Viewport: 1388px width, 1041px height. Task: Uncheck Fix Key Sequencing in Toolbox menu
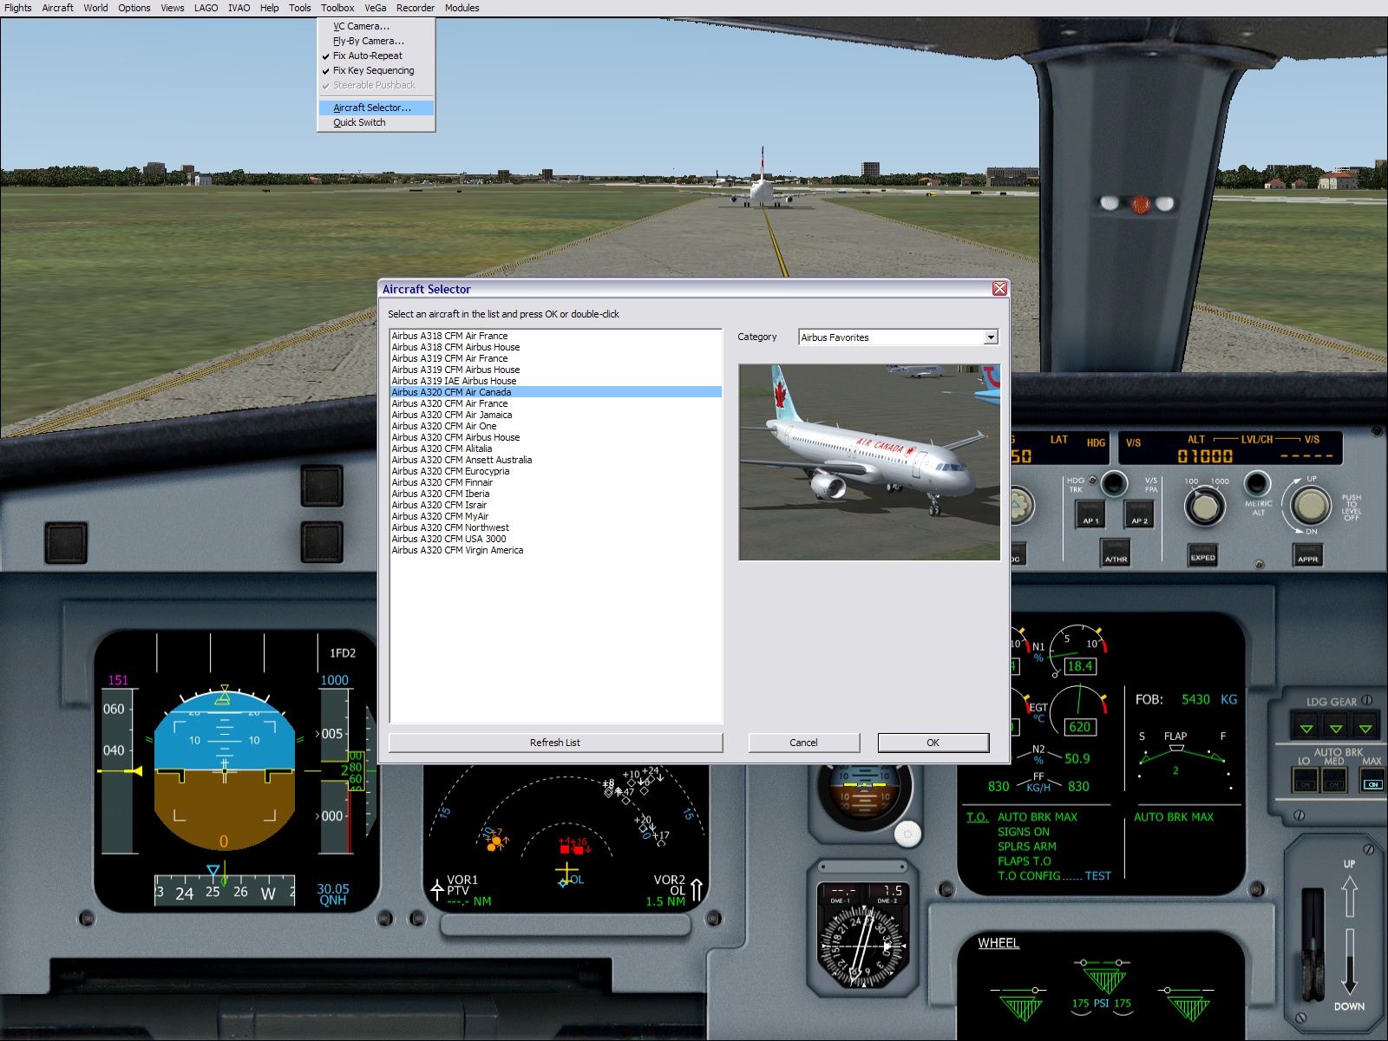point(373,70)
